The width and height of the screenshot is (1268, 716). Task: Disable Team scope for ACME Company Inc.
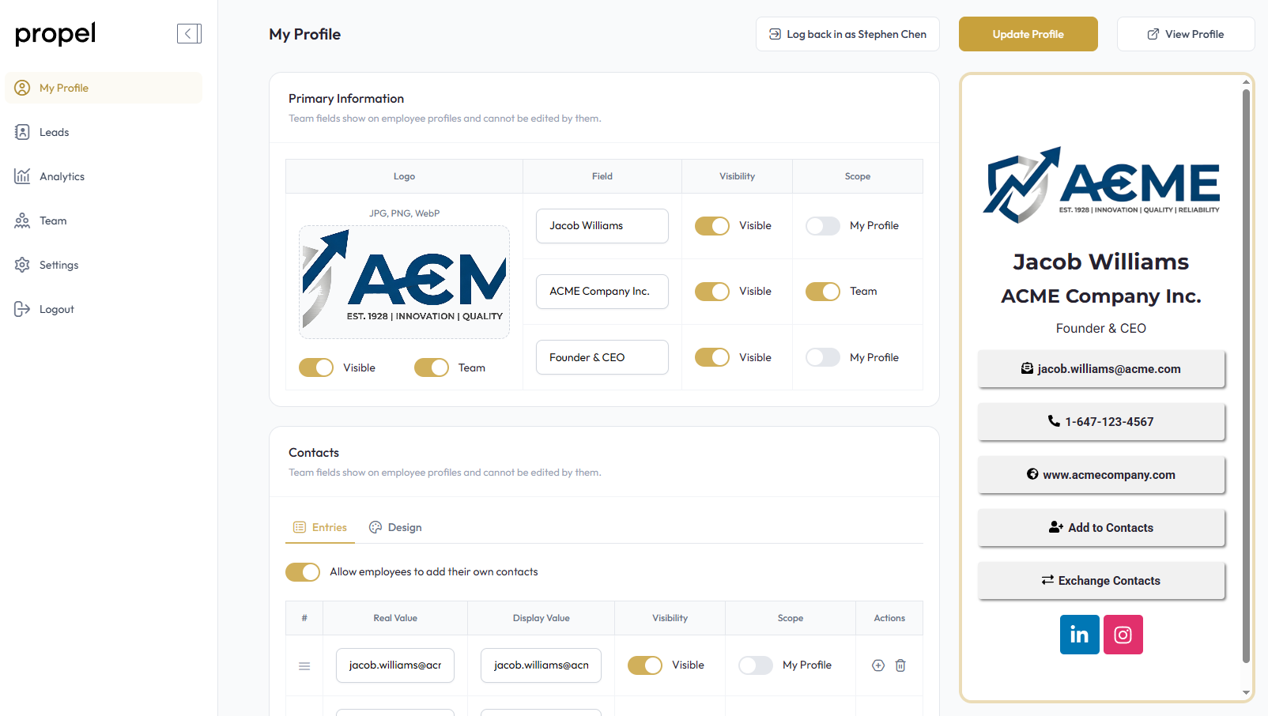[823, 292]
